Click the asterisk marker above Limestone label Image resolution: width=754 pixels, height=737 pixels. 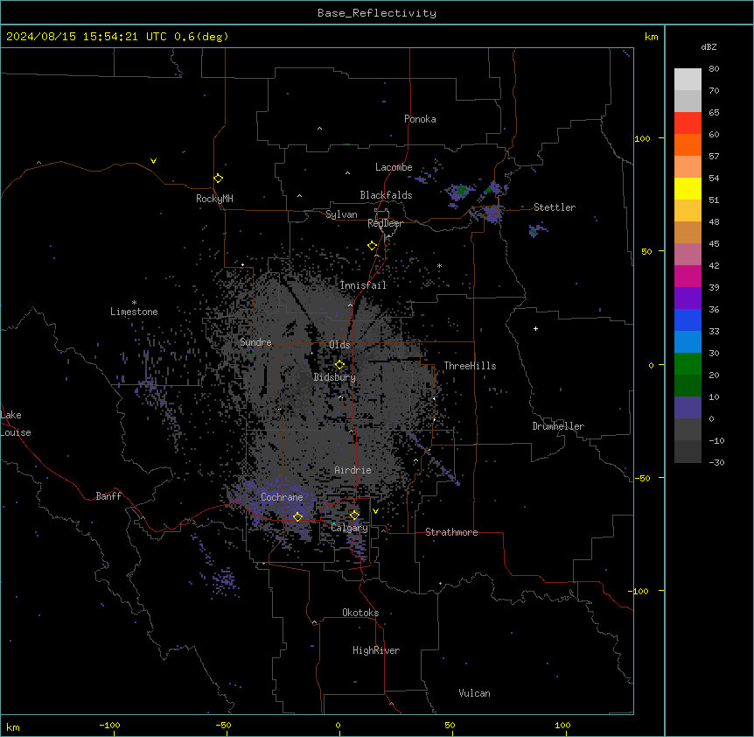134,303
